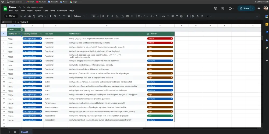Click the add new sheet plus button

pos(9,132)
